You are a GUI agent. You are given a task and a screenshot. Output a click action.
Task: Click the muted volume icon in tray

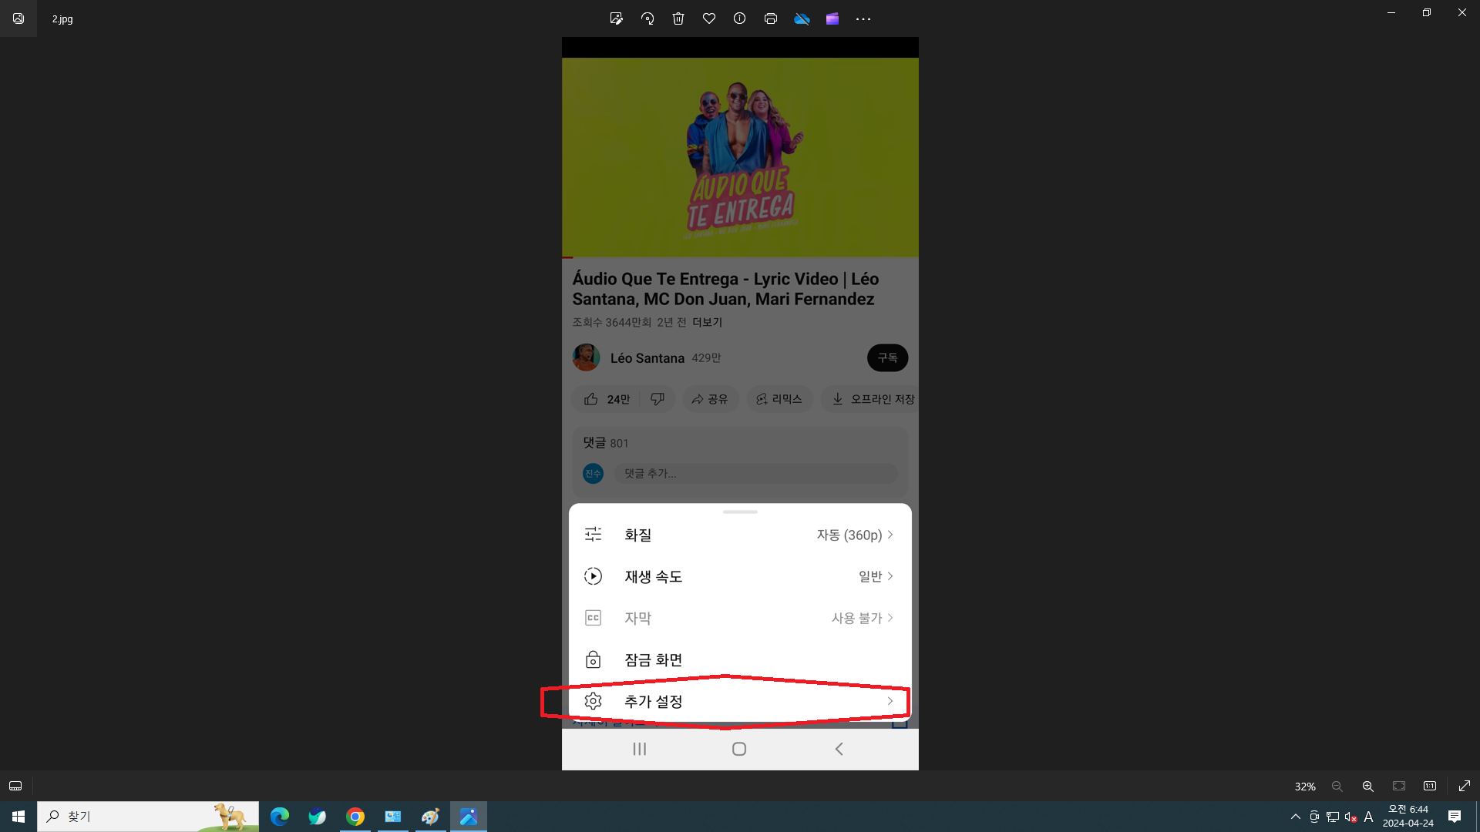[1350, 817]
